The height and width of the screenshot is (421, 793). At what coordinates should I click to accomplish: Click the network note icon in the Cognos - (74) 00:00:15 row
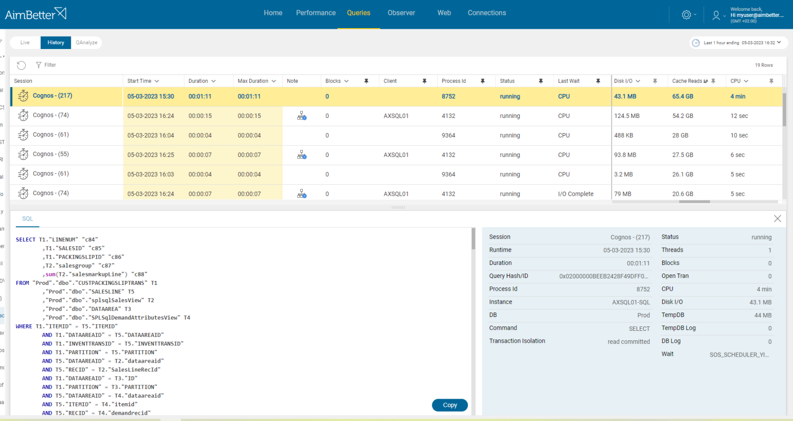302,116
